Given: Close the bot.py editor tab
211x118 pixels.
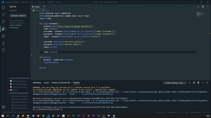Looking at the screenshot, I should [x=44, y=7].
